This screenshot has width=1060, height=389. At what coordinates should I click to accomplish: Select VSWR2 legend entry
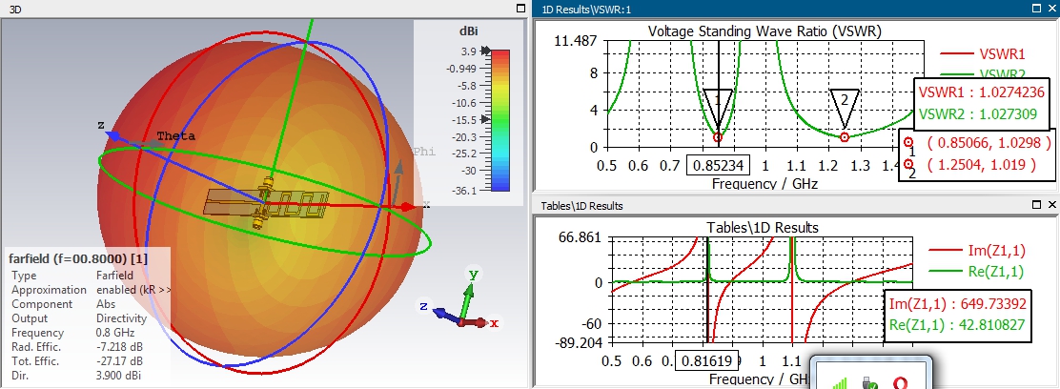pyautogui.click(x=982, y=73)
